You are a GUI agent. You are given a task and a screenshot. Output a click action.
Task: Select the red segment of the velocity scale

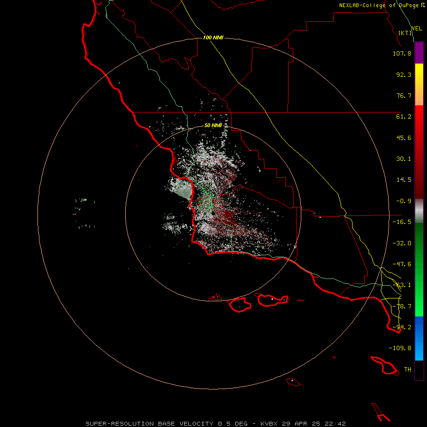[419, 152]
